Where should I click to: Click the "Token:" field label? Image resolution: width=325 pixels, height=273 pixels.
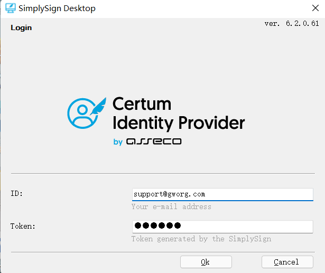22,226
